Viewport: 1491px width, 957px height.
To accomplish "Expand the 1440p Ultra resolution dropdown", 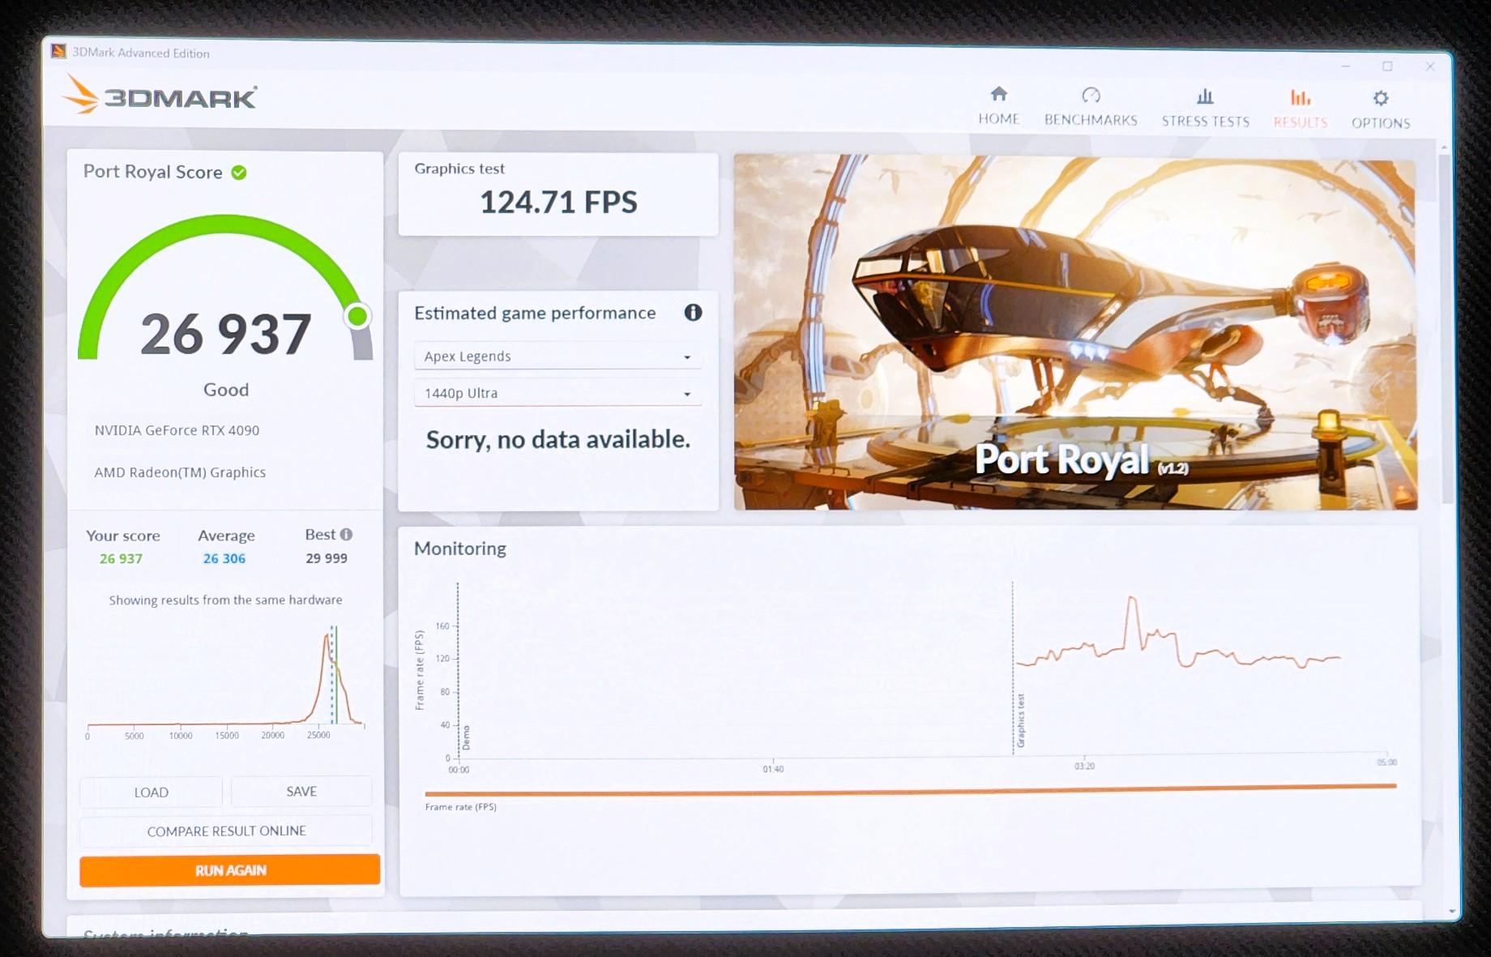I will pos(558,393).
